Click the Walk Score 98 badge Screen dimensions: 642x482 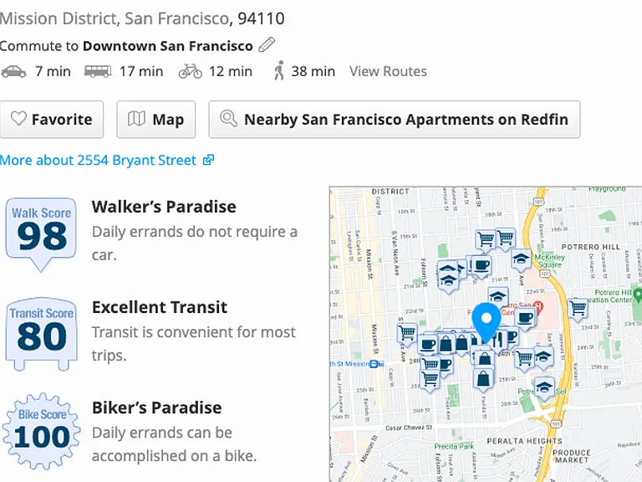tap(41, 234)
